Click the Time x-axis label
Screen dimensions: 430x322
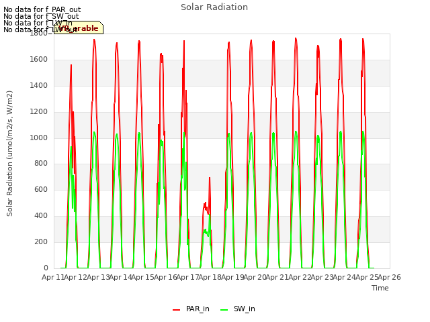tap(380, 288)
